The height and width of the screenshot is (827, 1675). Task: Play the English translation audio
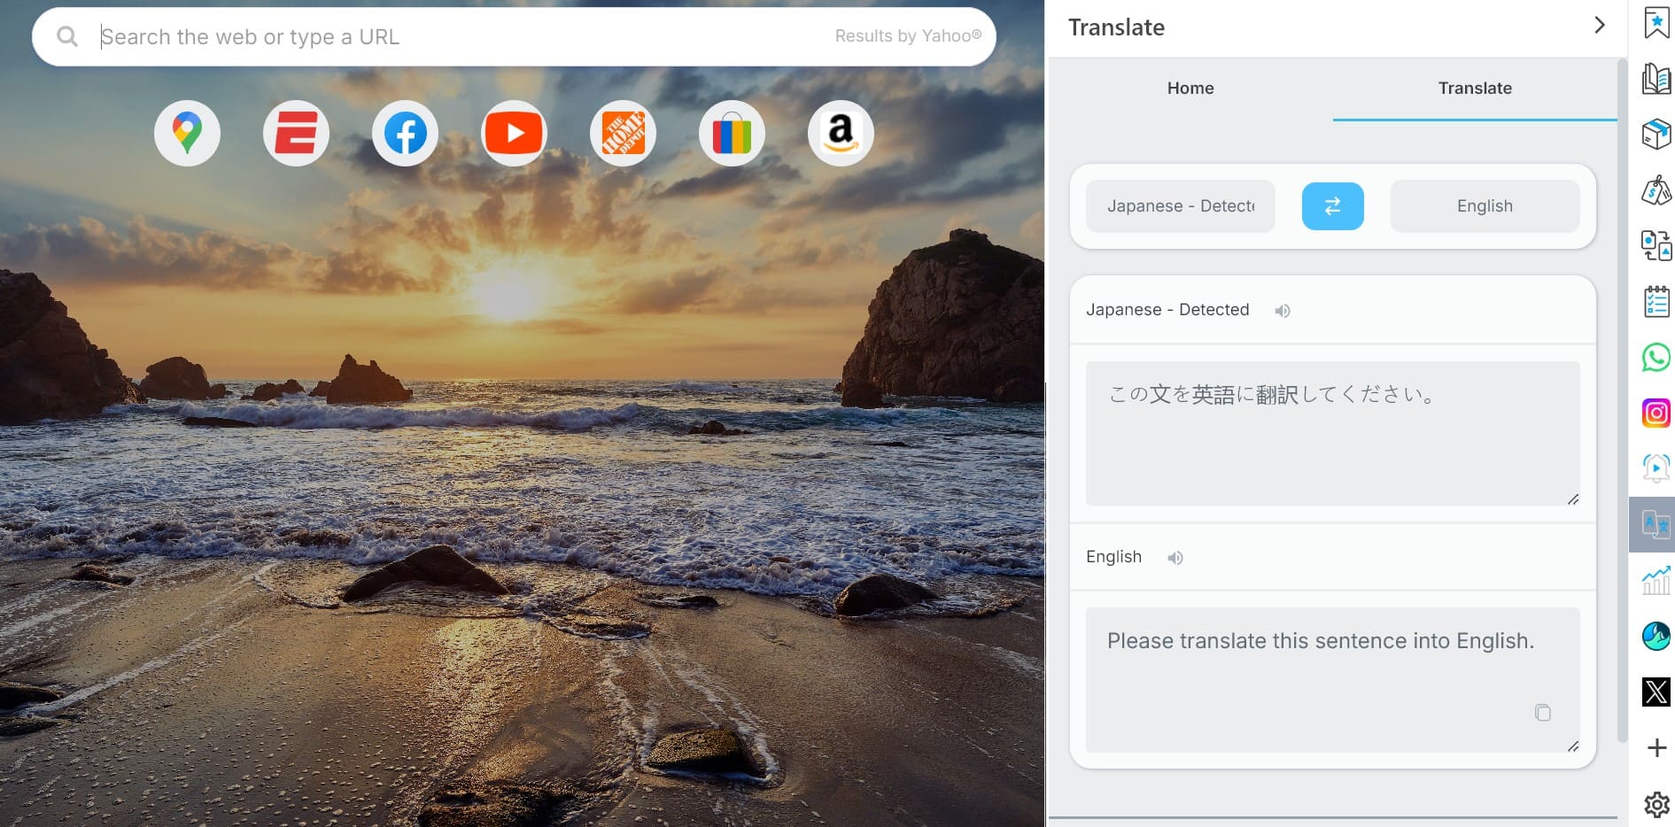pyautogui.click(x=1175, y=557)
